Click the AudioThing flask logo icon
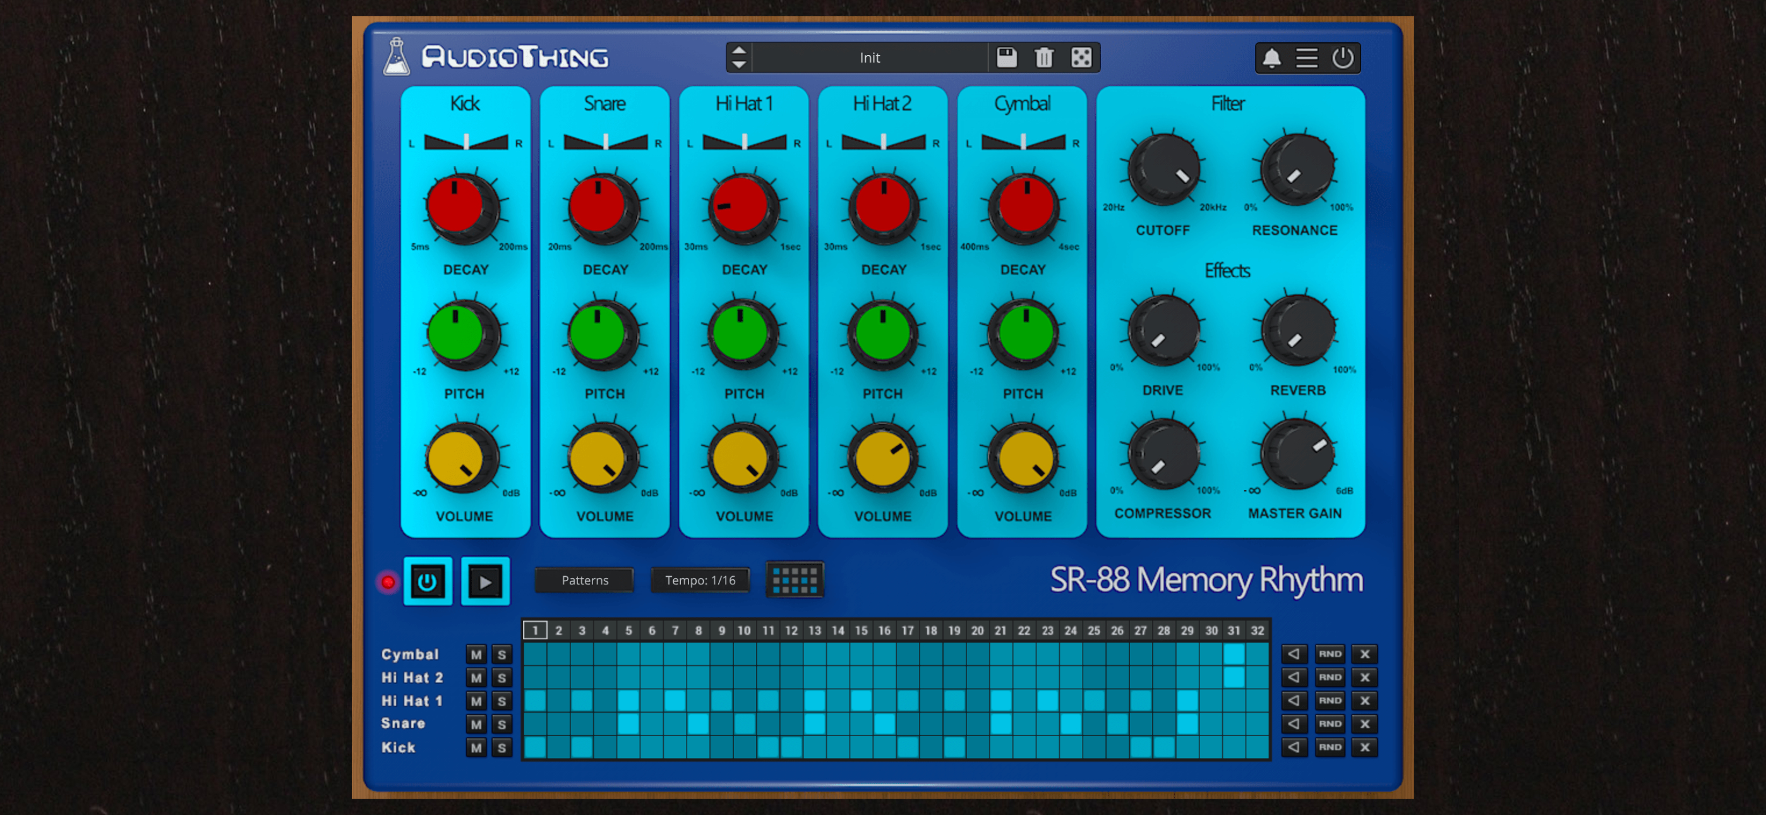The height and width of the screenshot is (815, 1766). [x=396, y=56]
